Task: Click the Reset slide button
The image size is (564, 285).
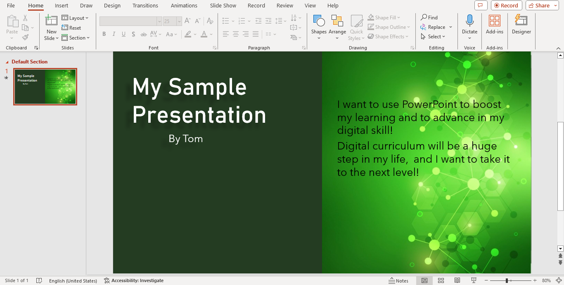Action: (x=71, y=28)
